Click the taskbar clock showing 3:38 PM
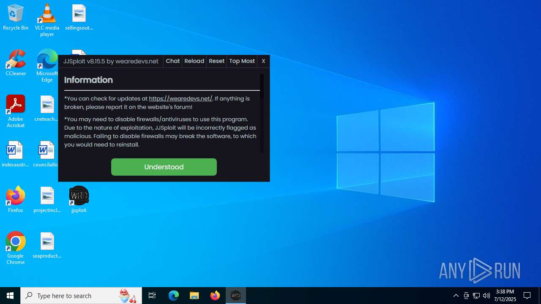The width and height of the screenshot is (541, 304). (505, 296)
